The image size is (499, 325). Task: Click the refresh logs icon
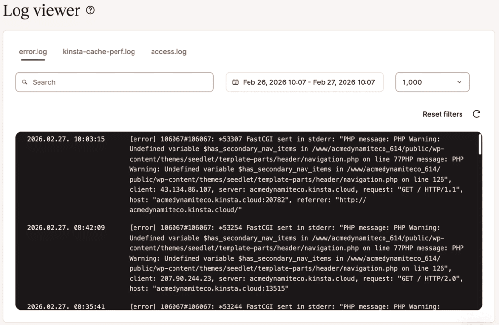(x=477, y=114)
